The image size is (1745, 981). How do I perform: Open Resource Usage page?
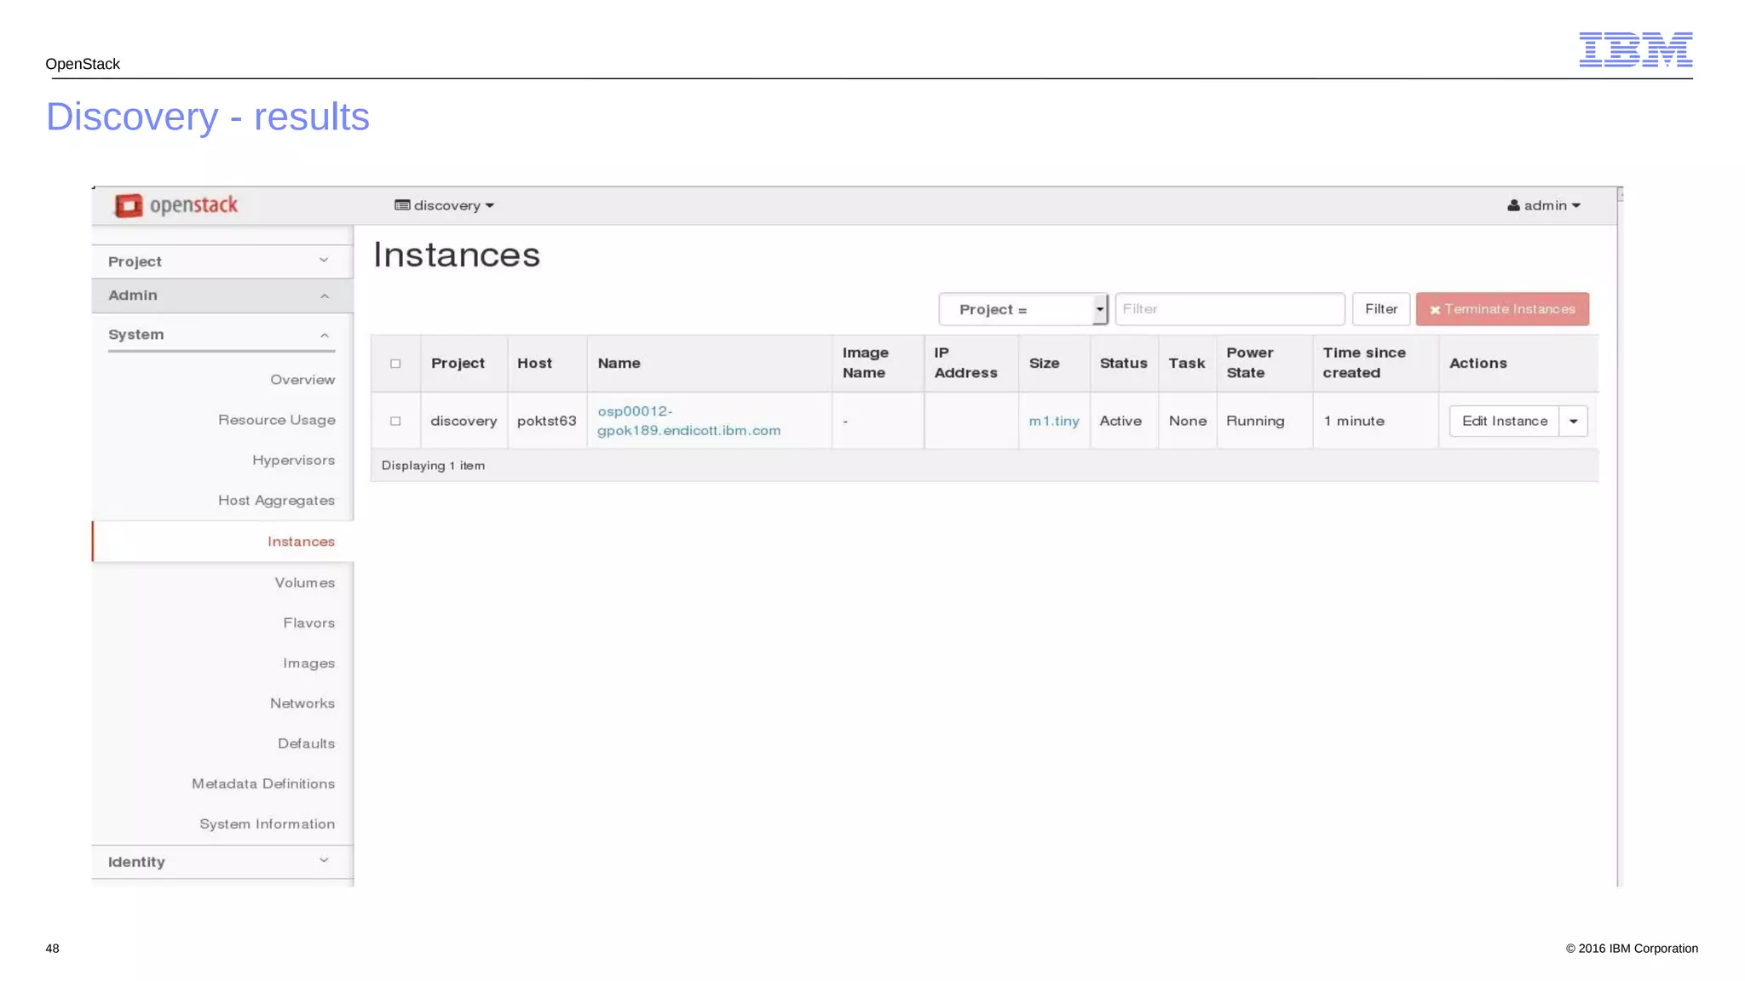point(277,420)
